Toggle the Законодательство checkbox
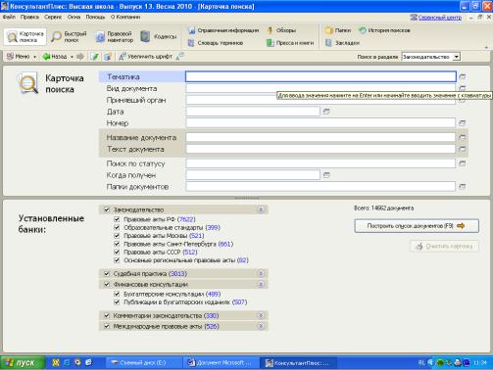 [107, 209]
